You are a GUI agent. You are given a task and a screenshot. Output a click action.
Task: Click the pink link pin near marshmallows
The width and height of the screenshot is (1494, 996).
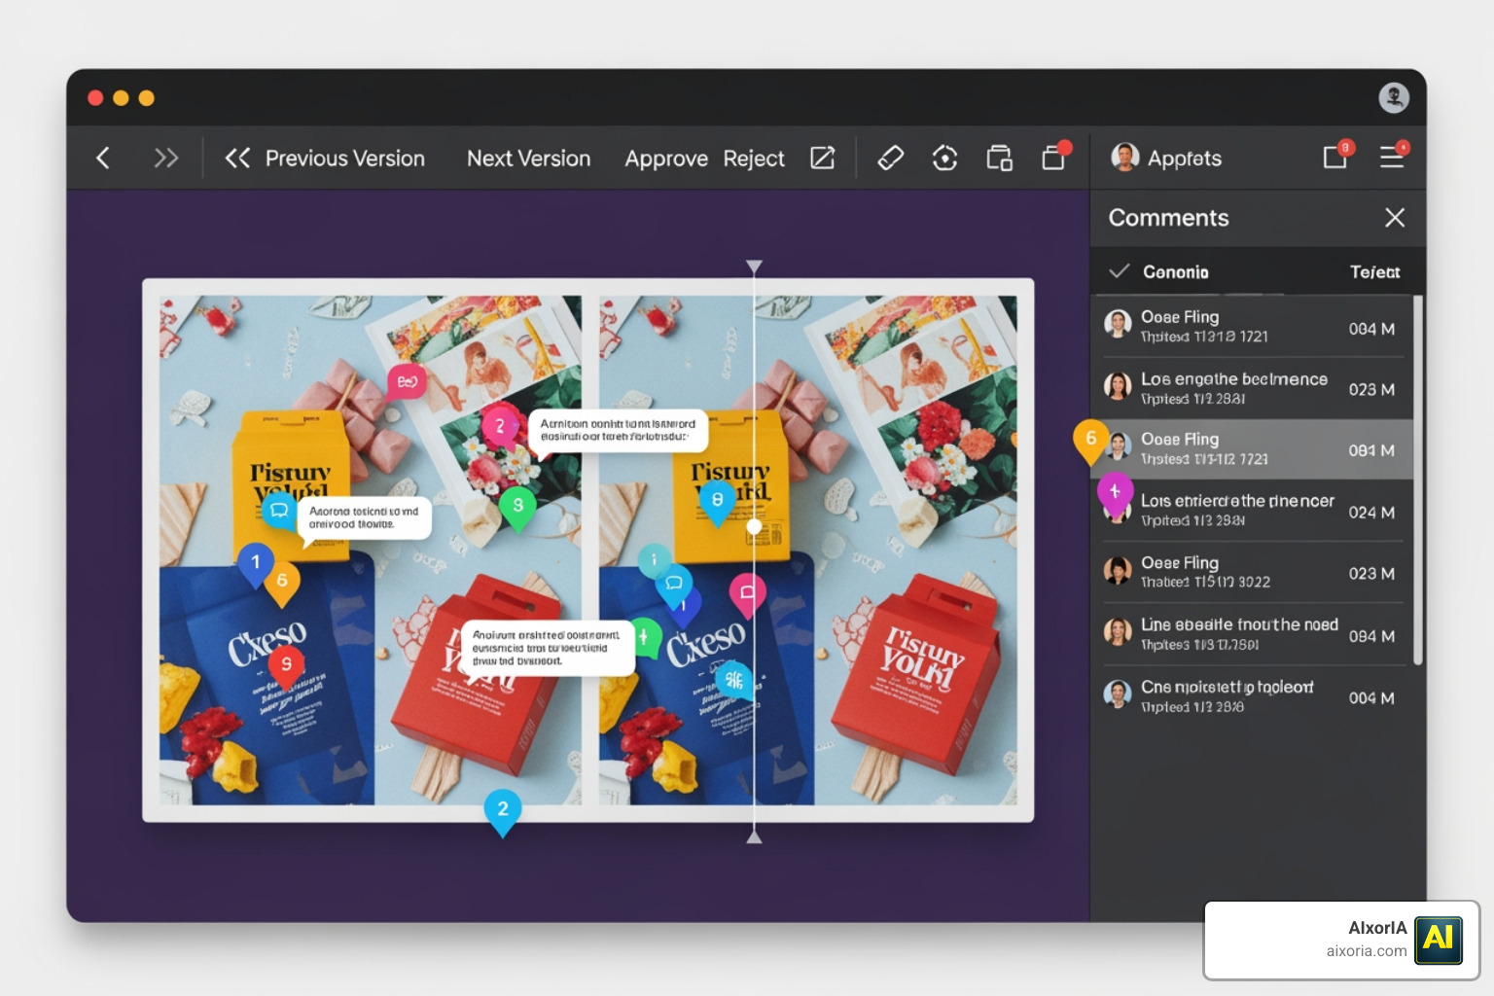407,382
